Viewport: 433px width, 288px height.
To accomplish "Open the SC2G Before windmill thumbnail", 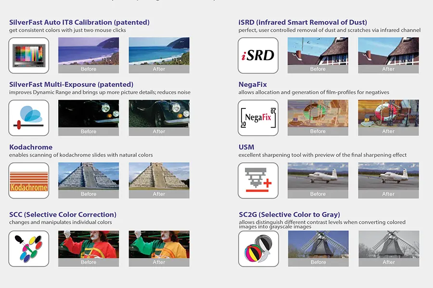I will click(318, 249).
